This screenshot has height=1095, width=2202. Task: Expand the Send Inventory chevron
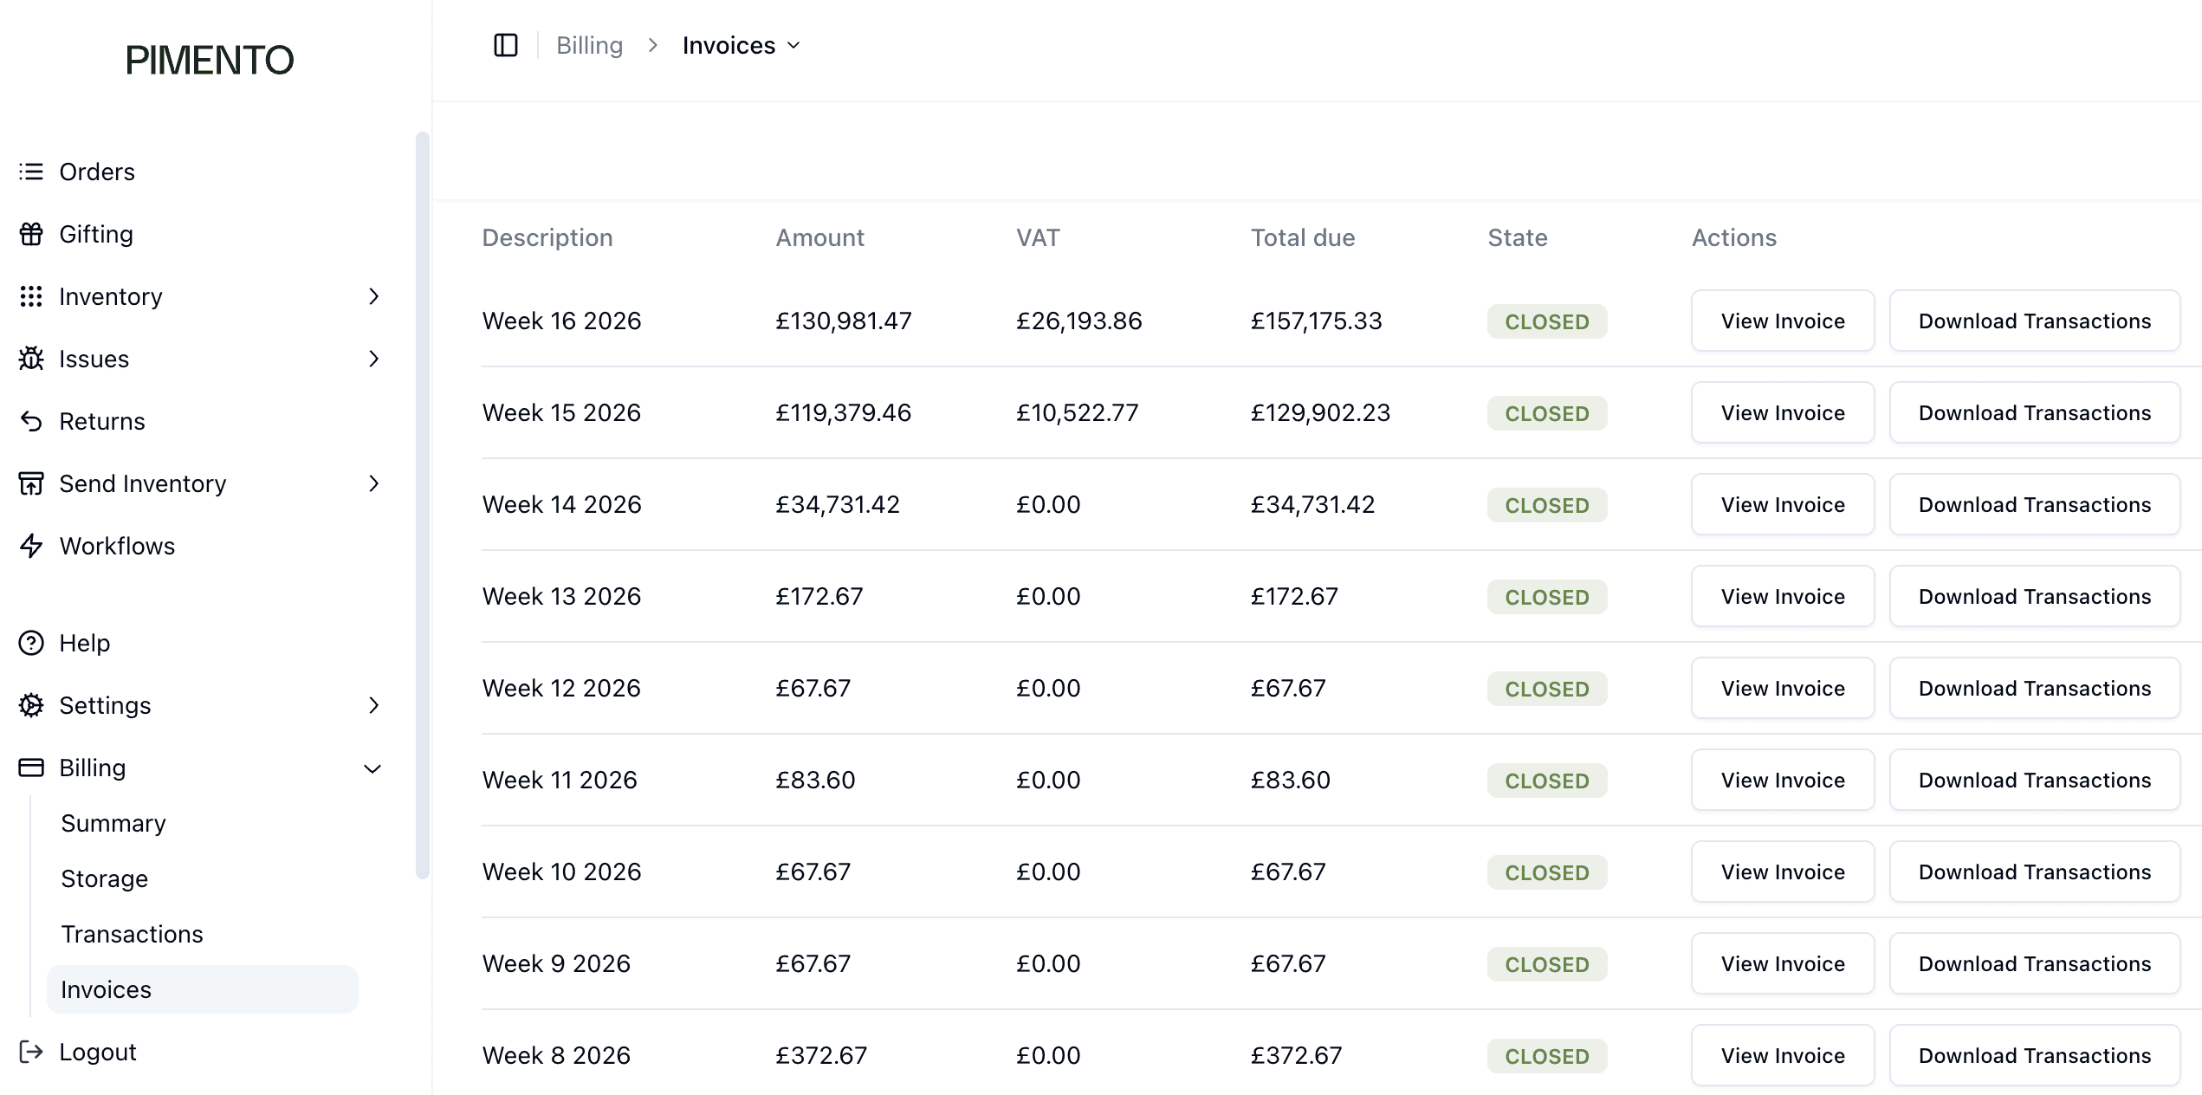[x=373, y=483]
